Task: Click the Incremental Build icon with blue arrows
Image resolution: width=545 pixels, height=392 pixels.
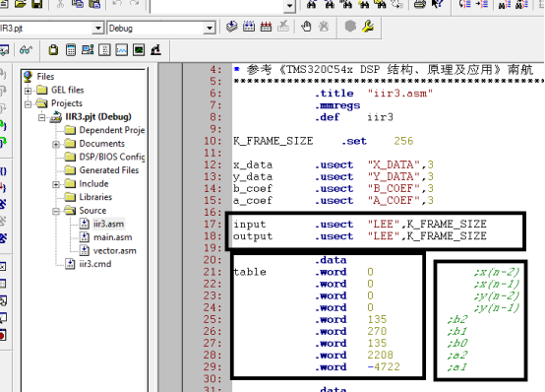Action: click(249, 27)
